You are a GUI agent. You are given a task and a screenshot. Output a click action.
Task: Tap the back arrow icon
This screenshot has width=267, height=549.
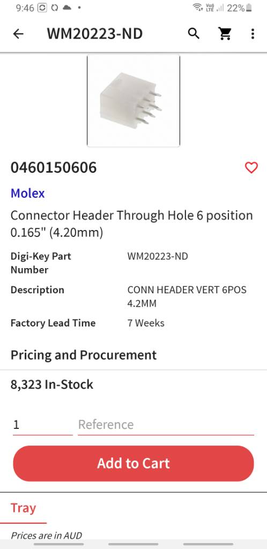[x=18, y=34]
